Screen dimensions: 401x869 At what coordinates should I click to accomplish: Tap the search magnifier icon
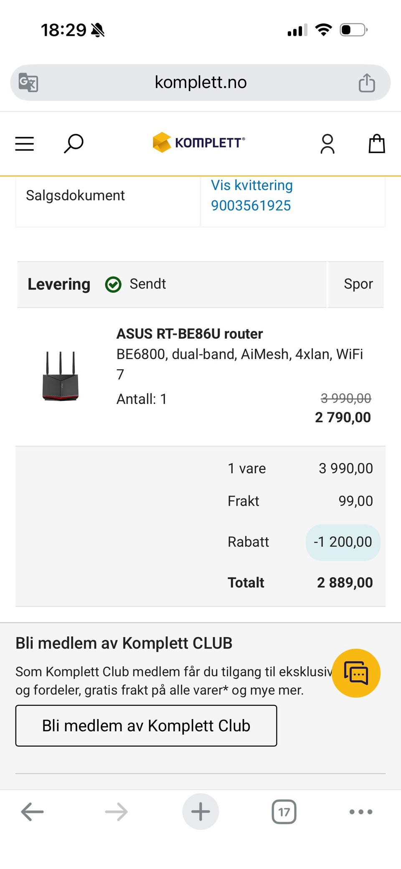pos(74,144)
